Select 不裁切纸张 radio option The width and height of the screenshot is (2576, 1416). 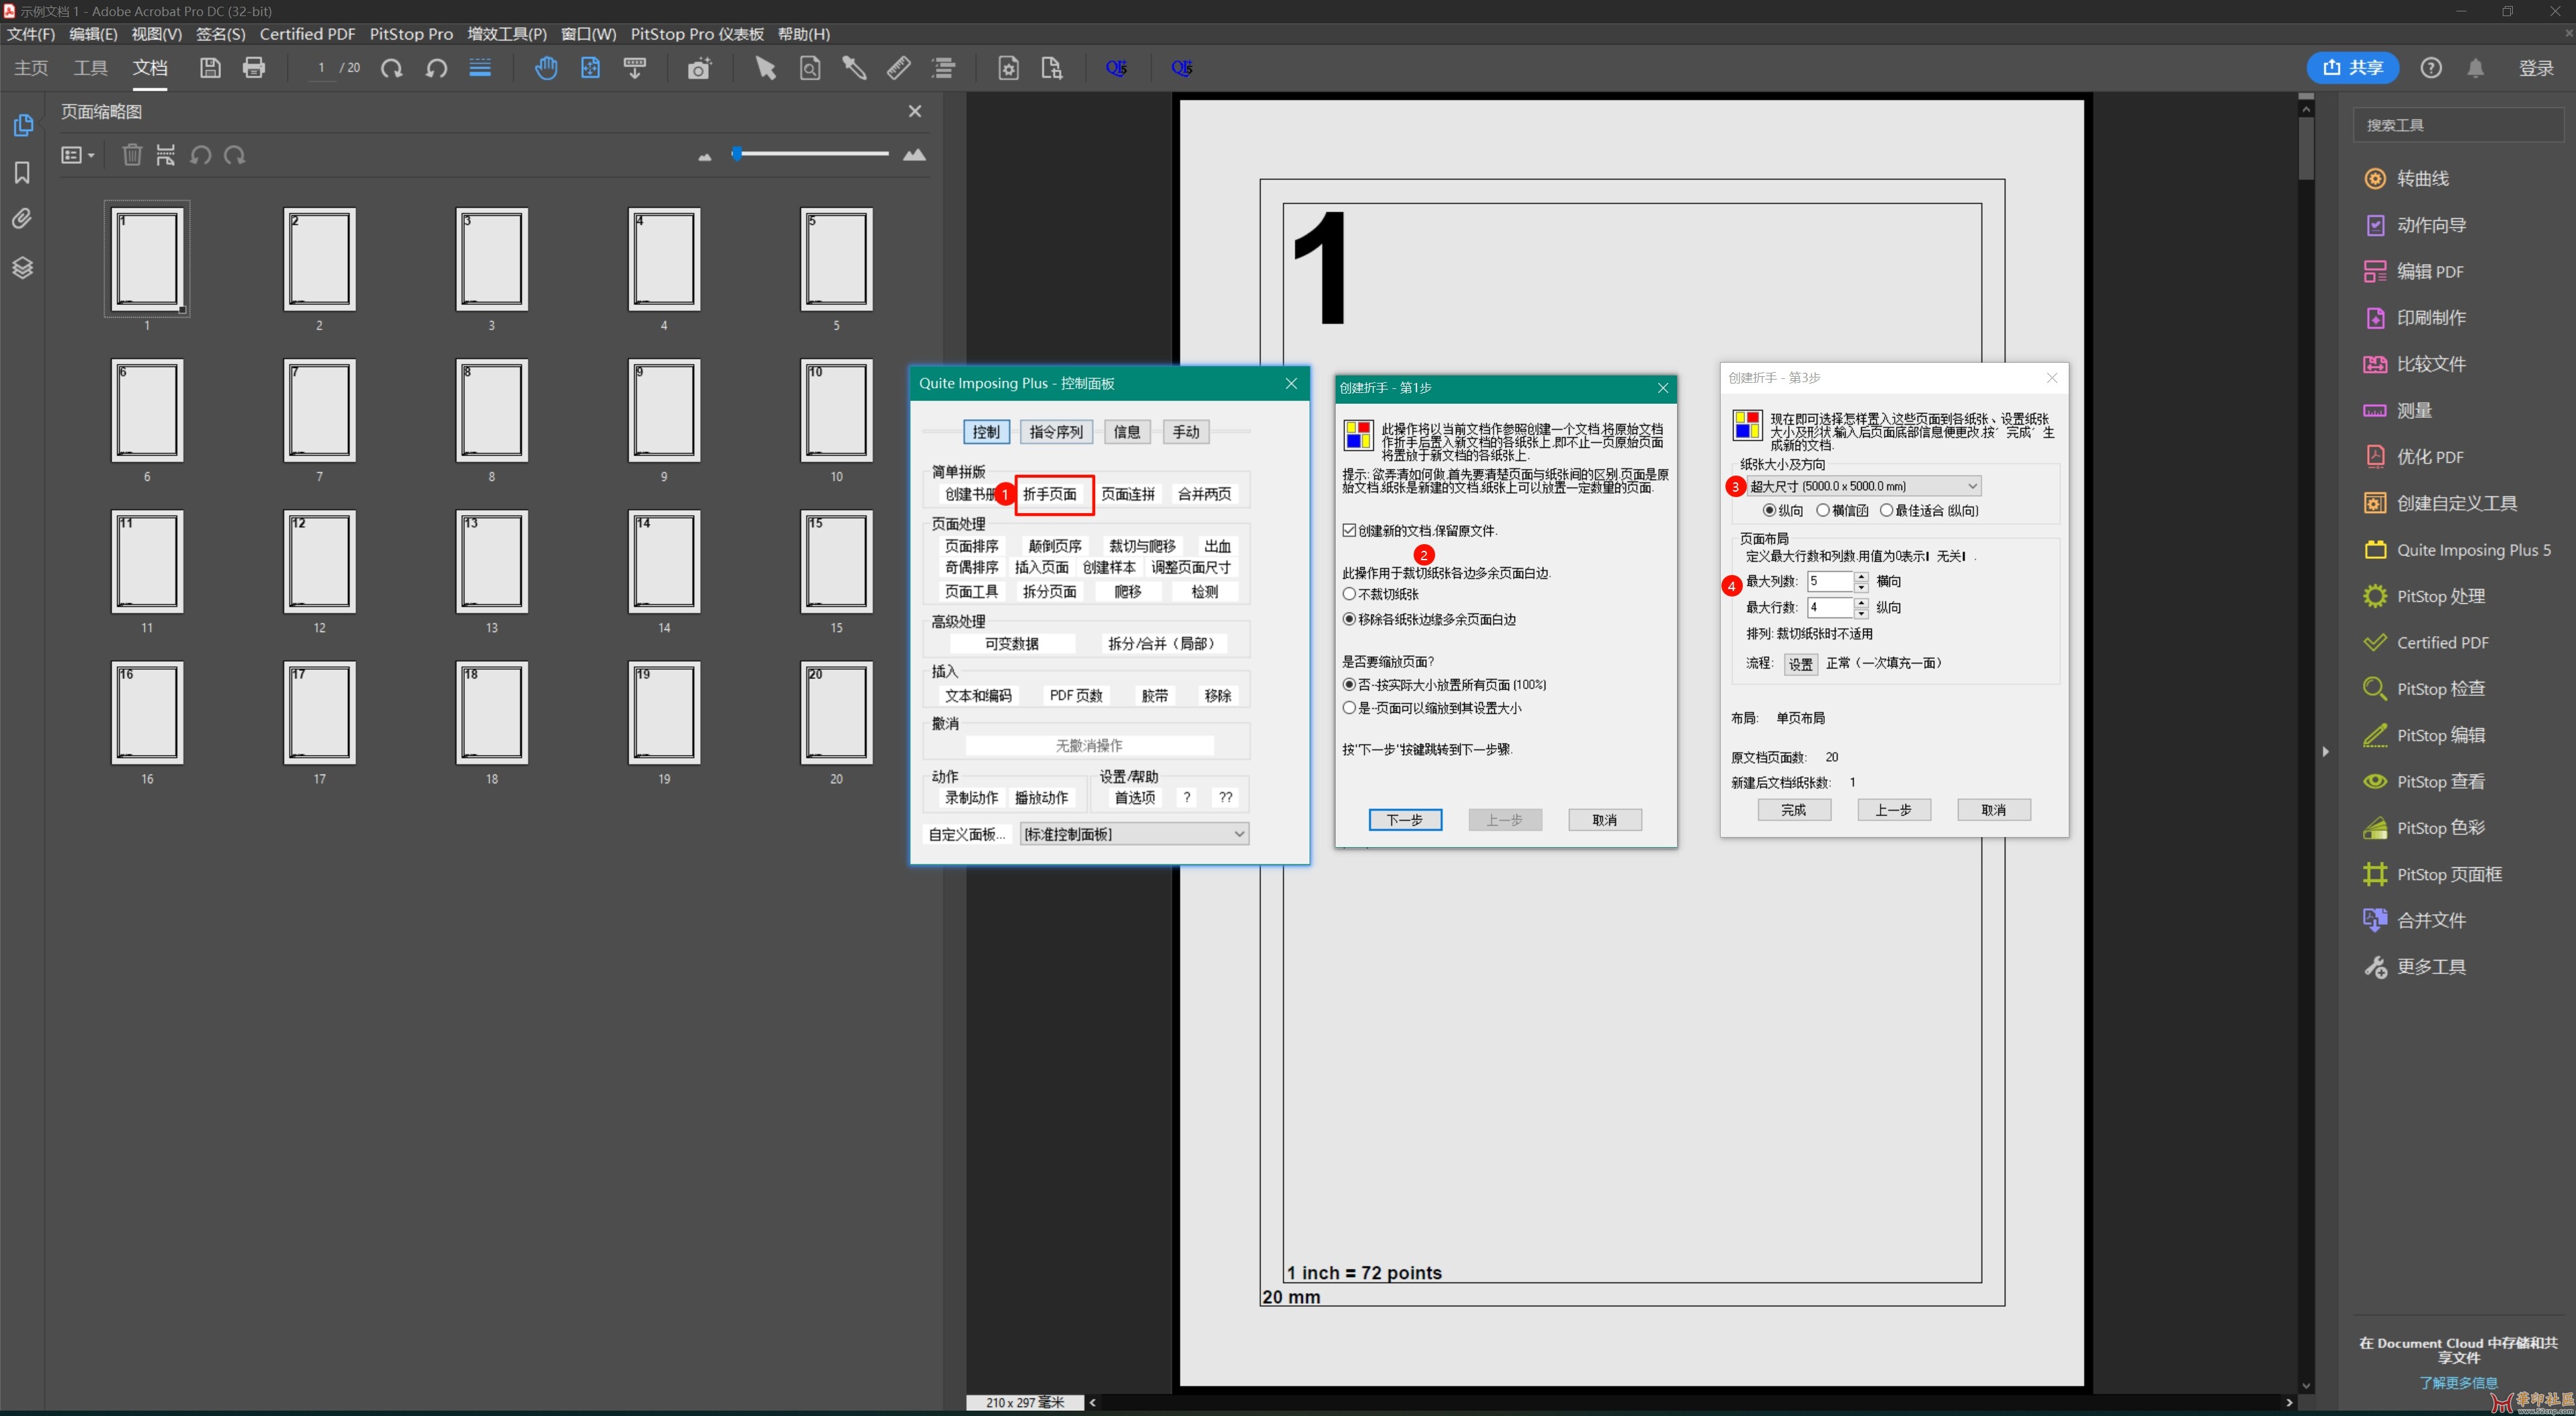click(1349, 594)
